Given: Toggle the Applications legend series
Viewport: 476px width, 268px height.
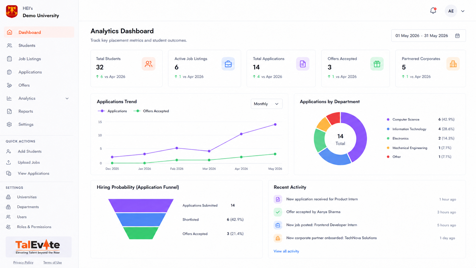Looking at the screenshot, I should tap(112, 111).
